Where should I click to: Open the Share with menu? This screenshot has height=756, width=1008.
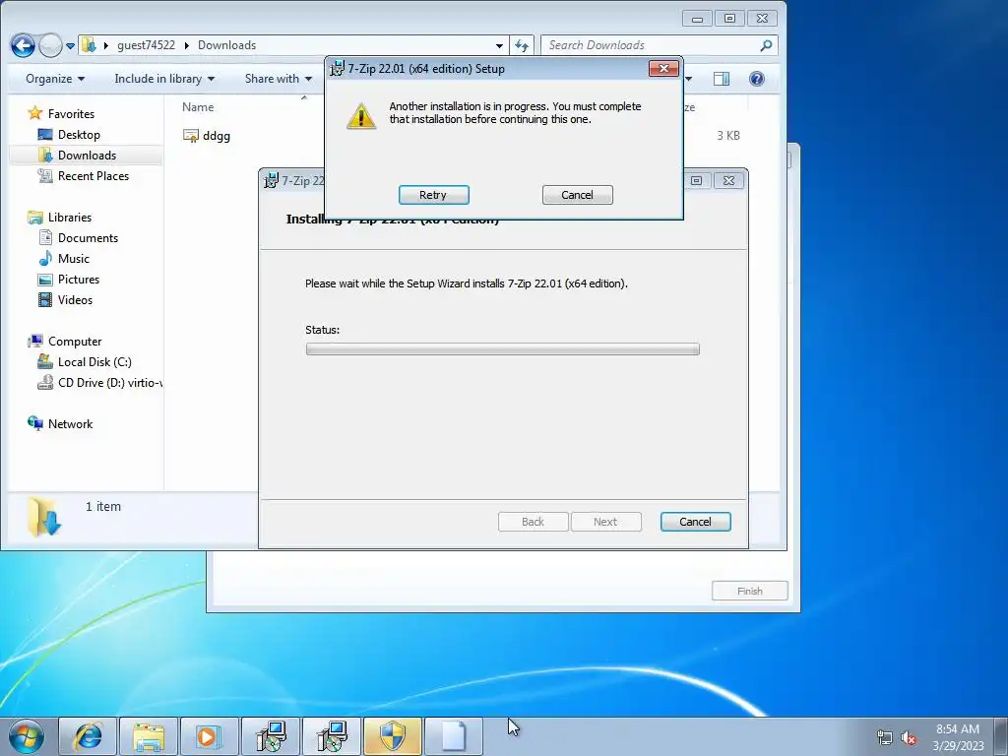[279, 79]
